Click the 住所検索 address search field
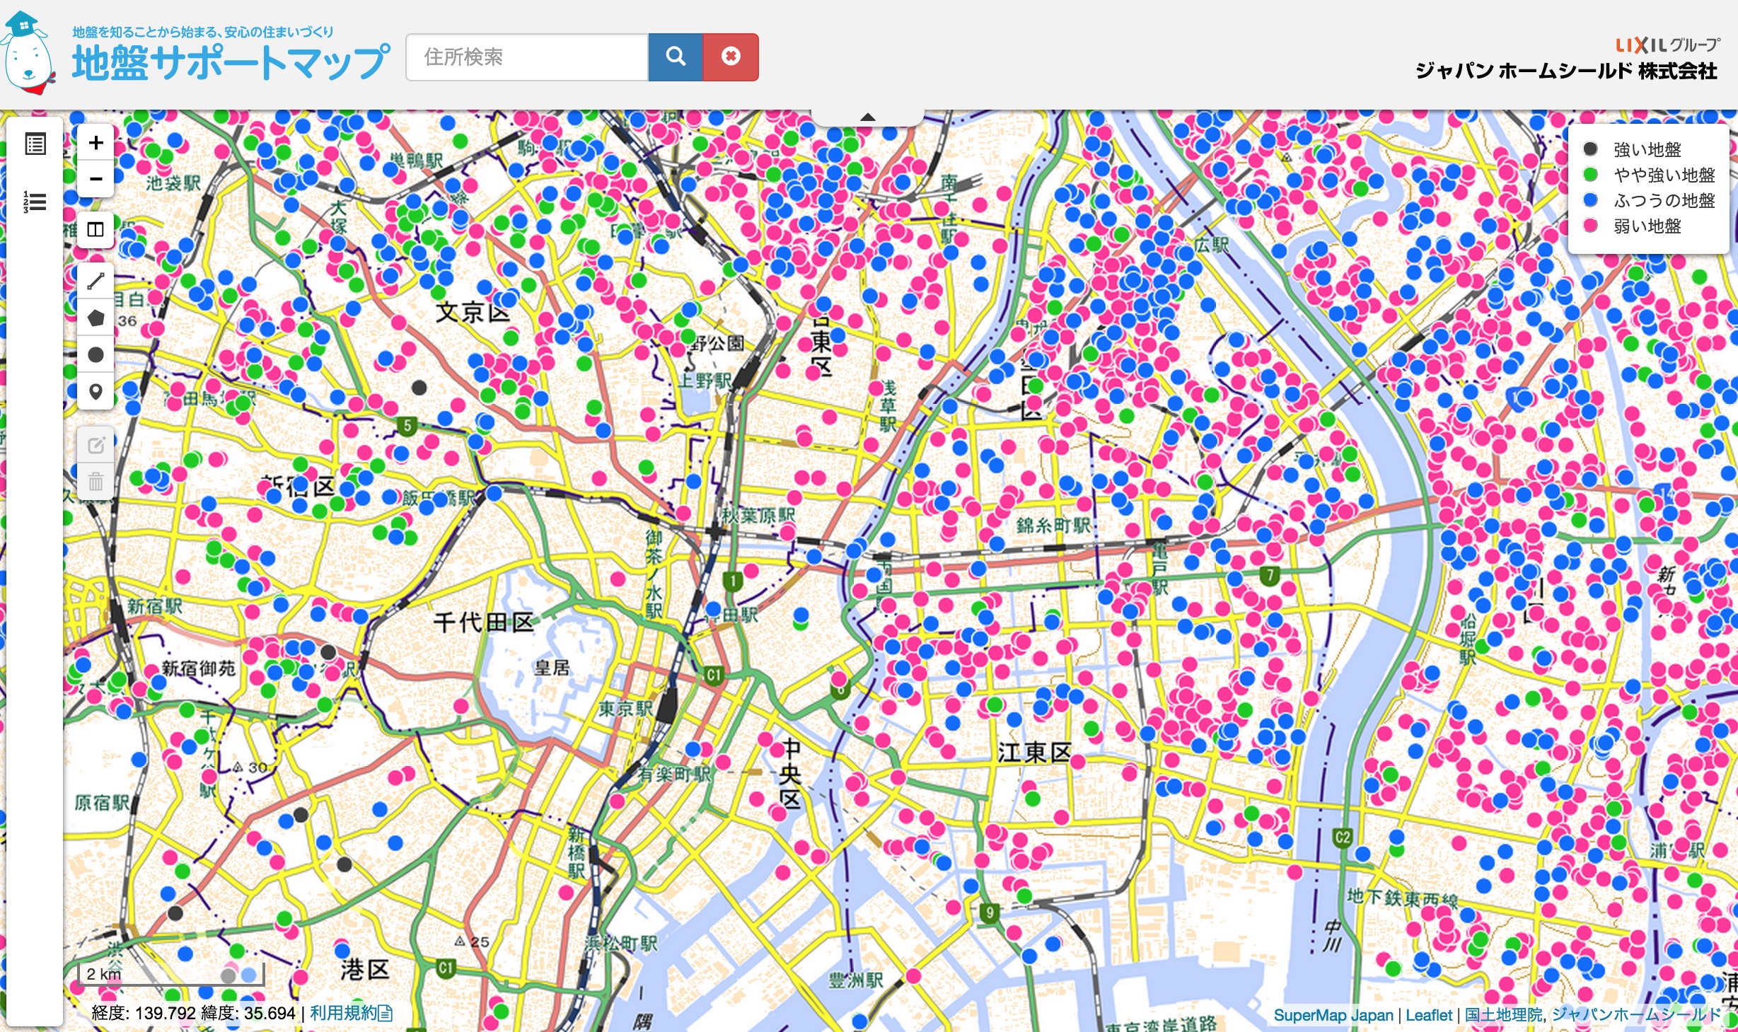Image resolution: width=1738 pixels, height=1032 pixels. (527, 57)
